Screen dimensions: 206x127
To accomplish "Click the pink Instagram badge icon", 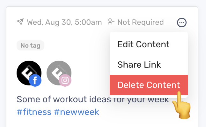I will pyautogui.click(x=65, y=80).
